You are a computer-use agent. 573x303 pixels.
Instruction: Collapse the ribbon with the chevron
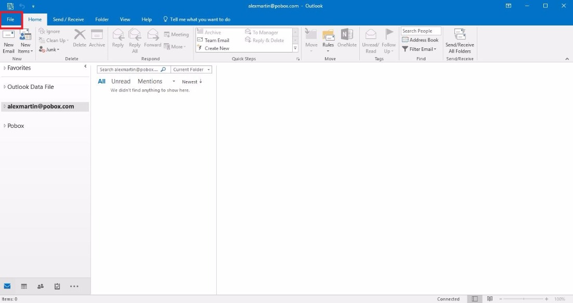pyautogui.click(x=567, y=59)
